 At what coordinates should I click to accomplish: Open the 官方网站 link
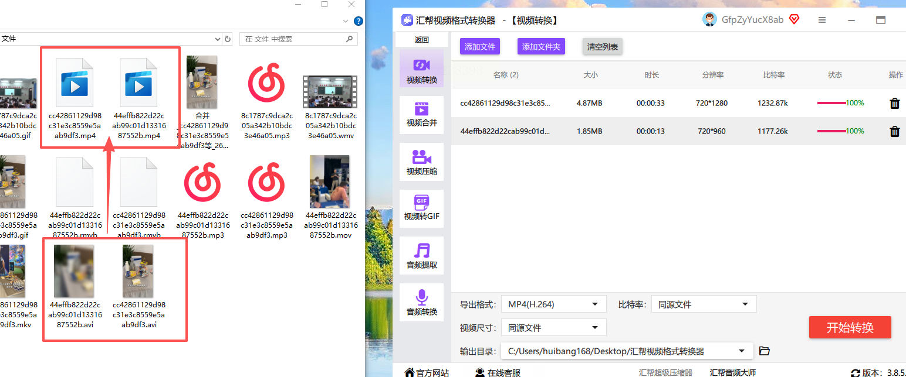(427, 372)
